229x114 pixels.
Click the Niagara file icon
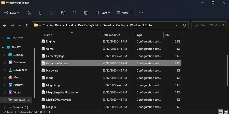click(43, 107)
